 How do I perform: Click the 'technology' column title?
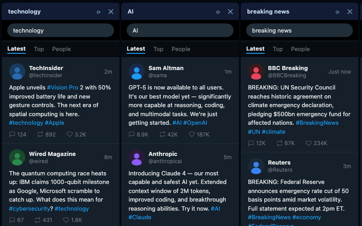coord(24,12)
